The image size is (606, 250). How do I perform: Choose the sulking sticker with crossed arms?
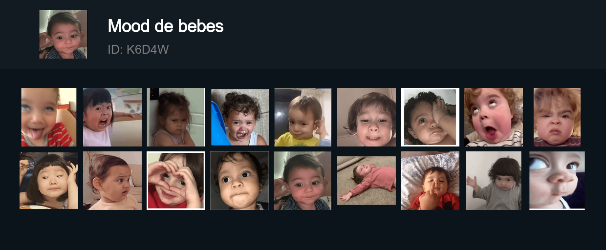tap(176, 117)
